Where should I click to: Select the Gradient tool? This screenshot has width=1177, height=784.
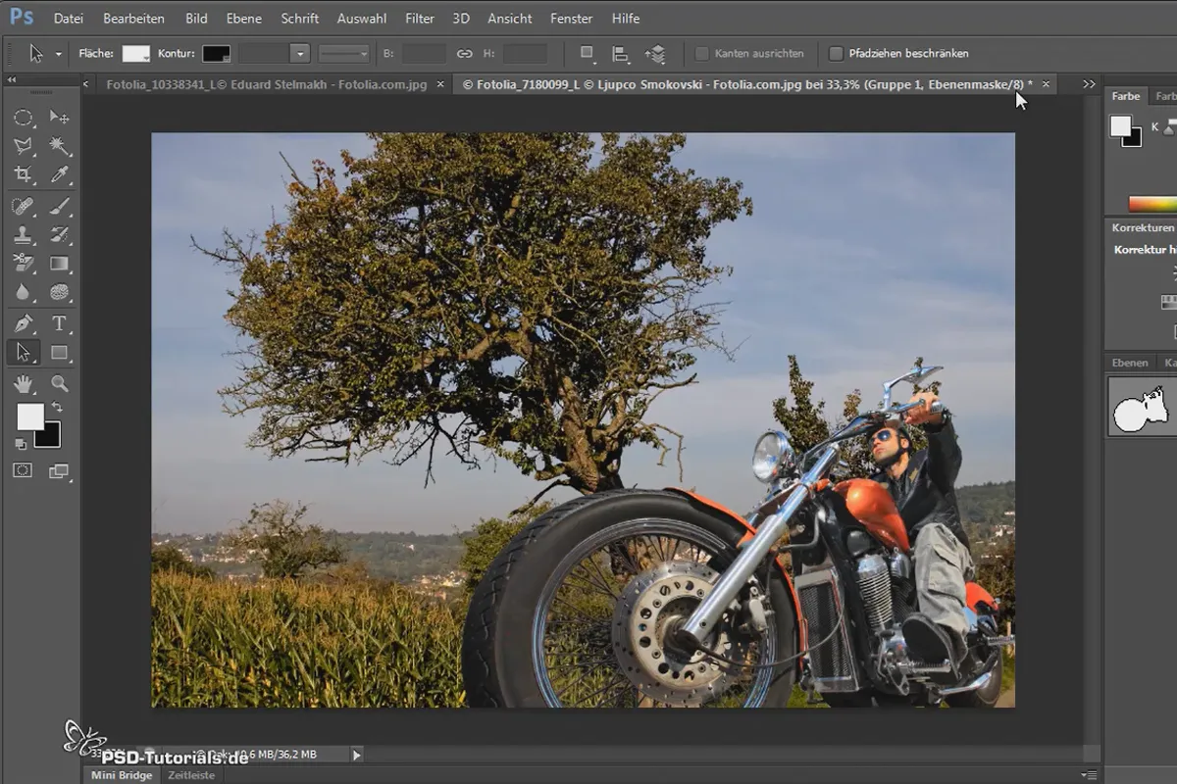(x=59, y=264)
